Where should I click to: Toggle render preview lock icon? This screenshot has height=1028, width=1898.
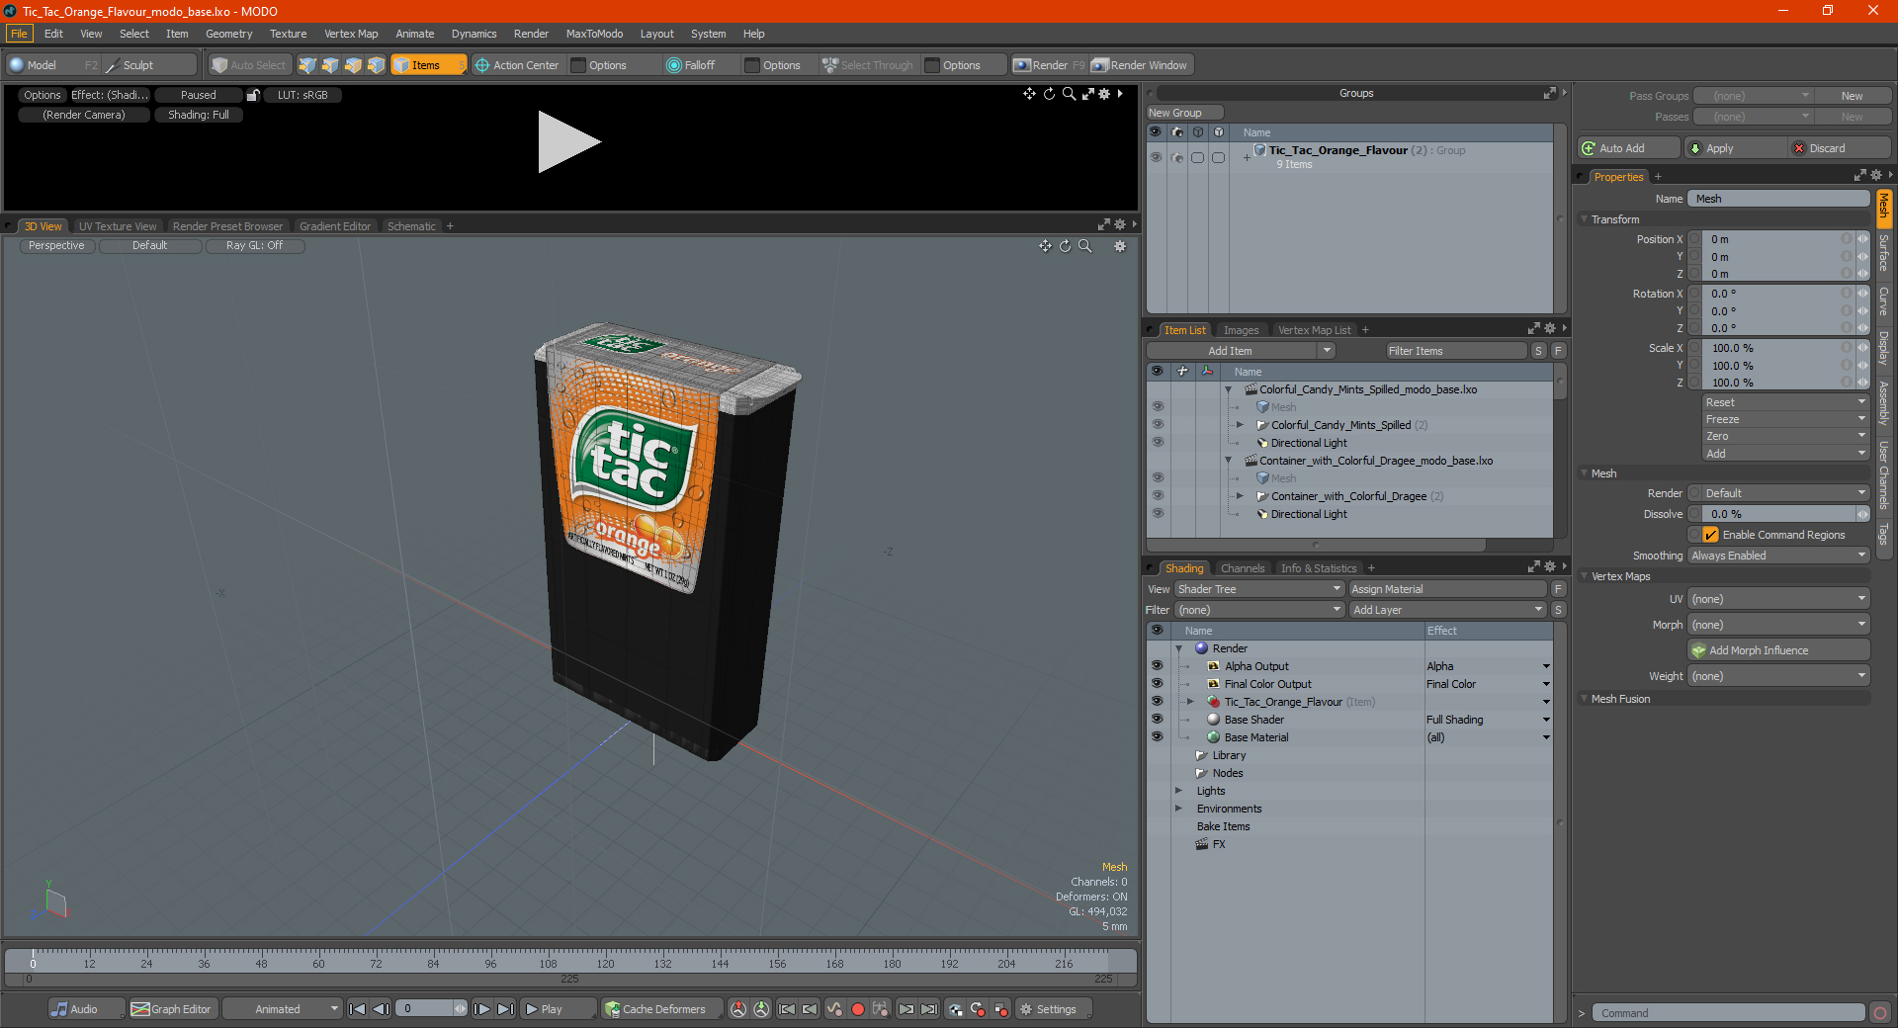tap(253, 95)
